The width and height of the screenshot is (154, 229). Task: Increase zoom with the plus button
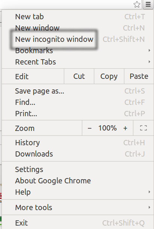click(x=125, y=128)
